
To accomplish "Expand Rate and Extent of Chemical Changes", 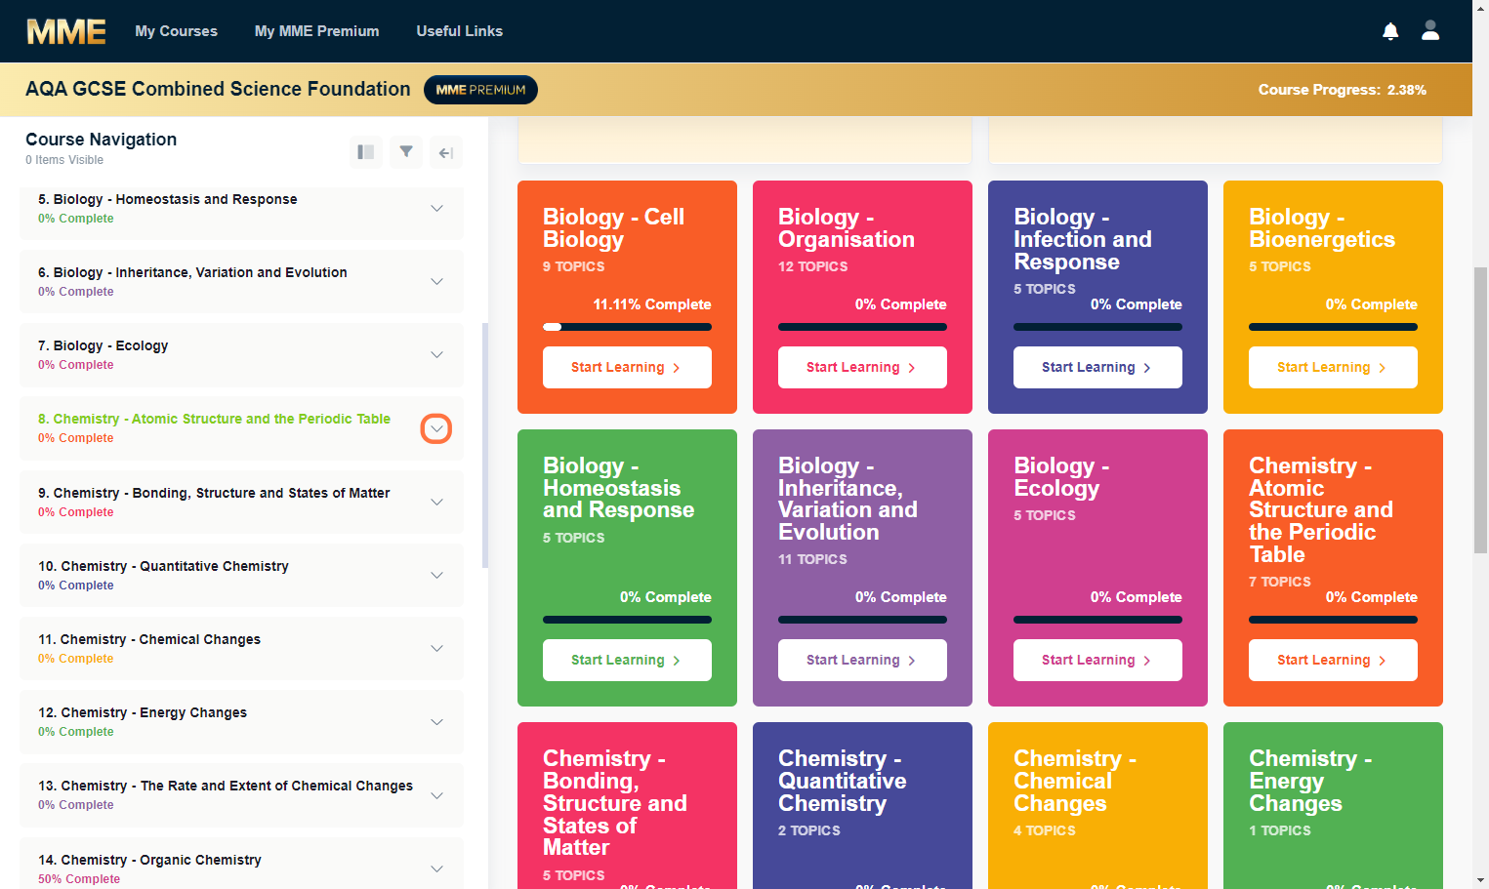I will pyautogui.click(x=436, y=795).
